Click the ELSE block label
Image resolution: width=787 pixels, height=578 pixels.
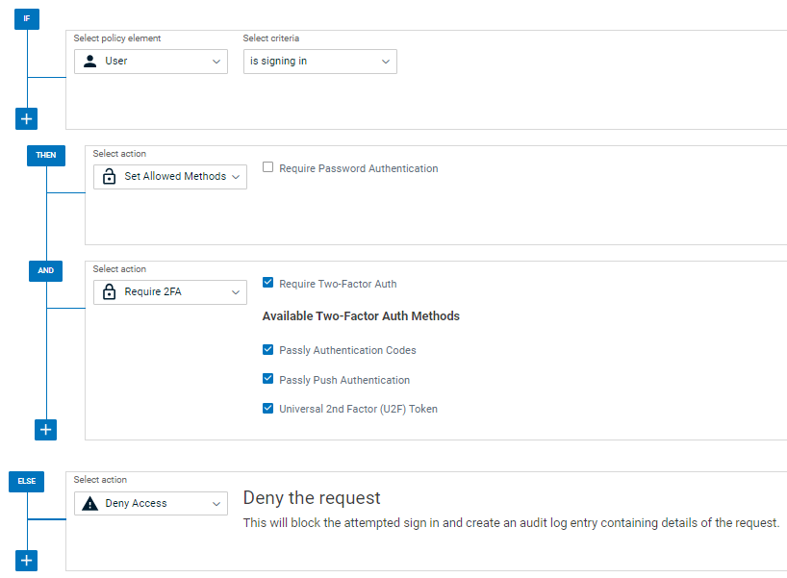pyautogui.click(x=26, y=482)
